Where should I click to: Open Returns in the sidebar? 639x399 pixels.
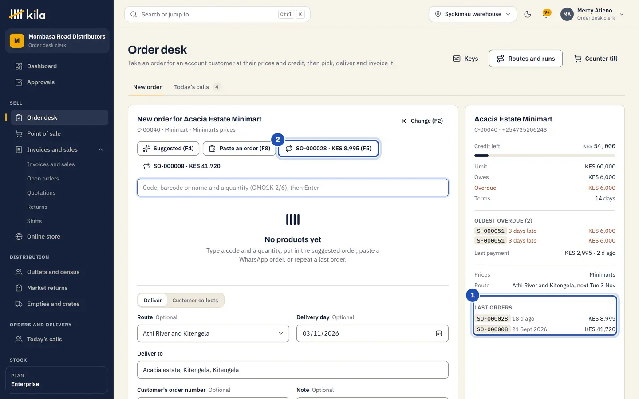tap(37, 207)
